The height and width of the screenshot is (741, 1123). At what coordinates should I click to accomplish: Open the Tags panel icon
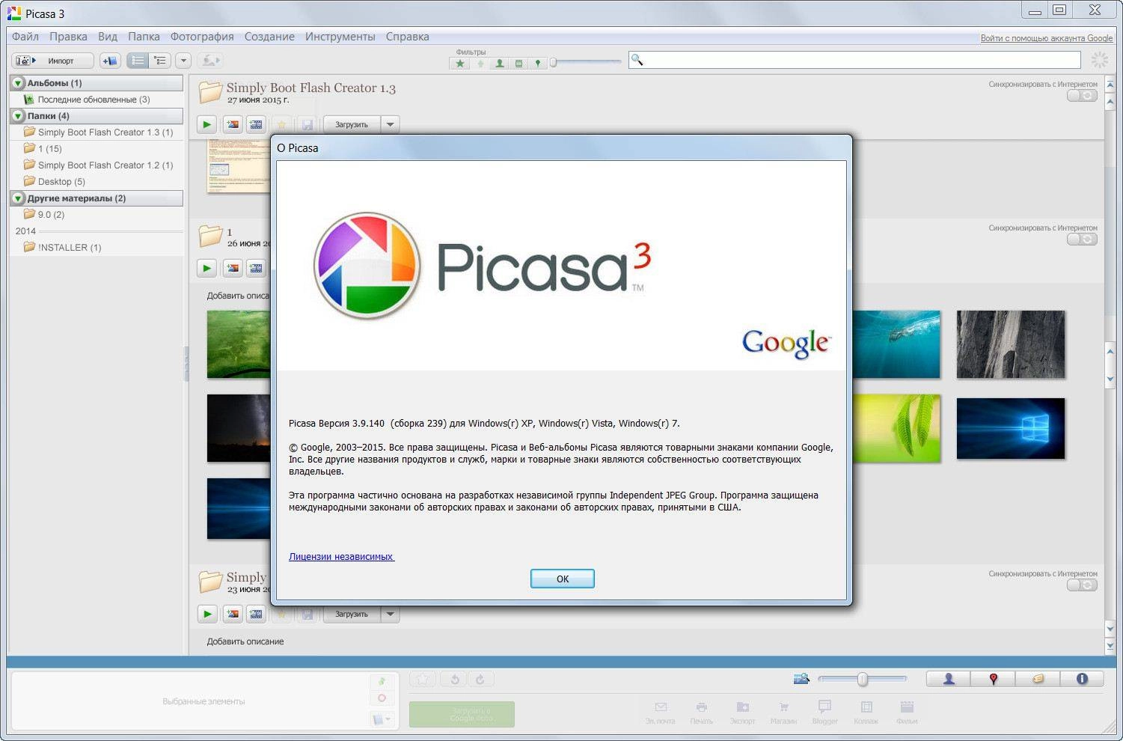click(1037, 679)
